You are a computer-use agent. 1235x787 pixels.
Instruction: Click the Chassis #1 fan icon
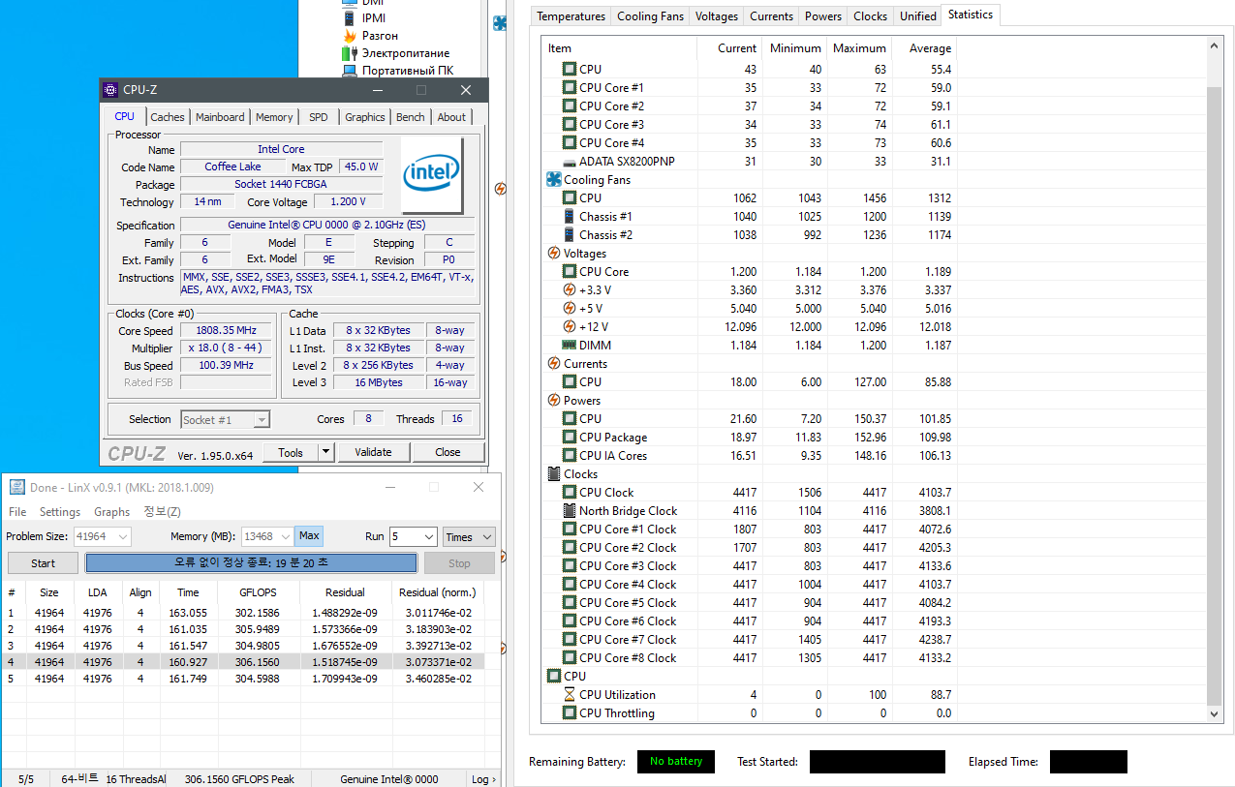(570, 217)
